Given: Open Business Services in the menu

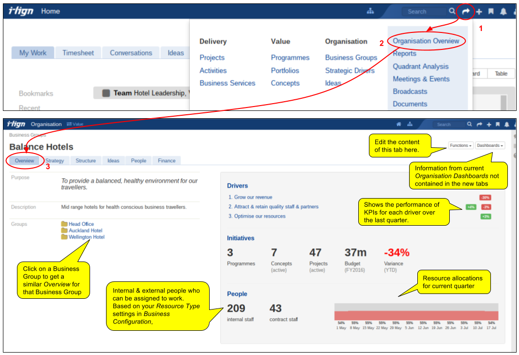Looking at the screenshot, I should [228, 83].
